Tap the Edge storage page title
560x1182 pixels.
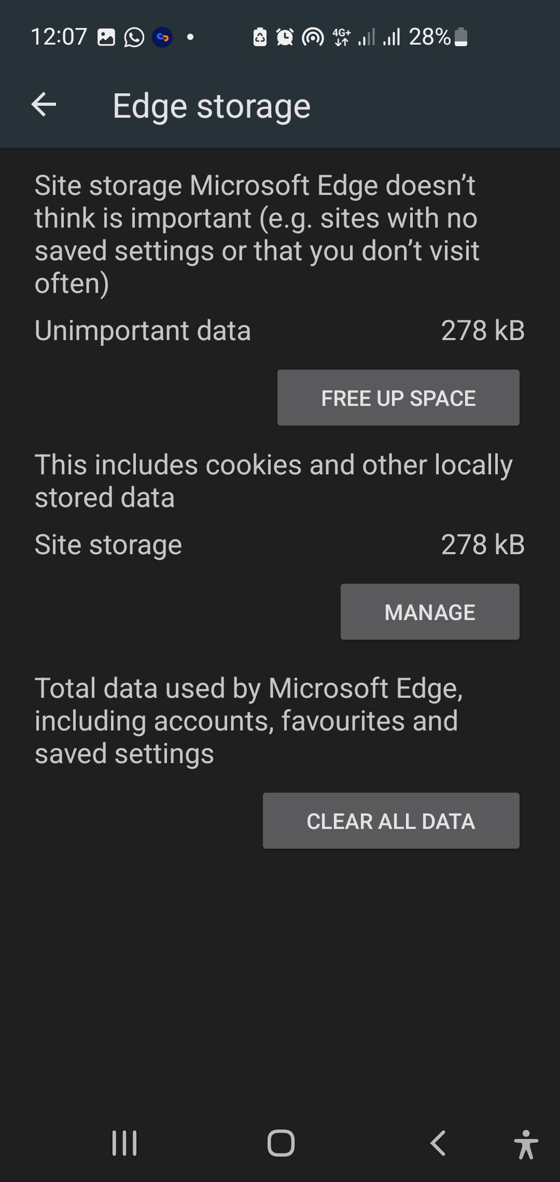point(212,106)
